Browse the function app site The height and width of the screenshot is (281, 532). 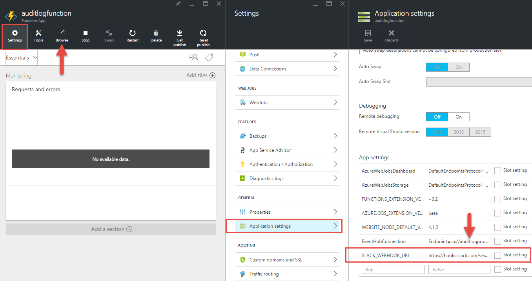pos(62,36)
